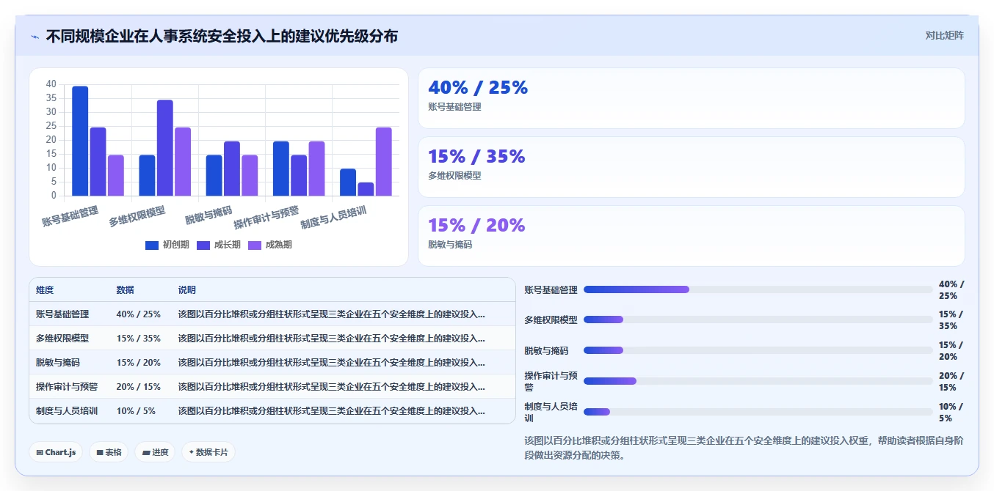Click the 15% / 20% value in the table
Viewport: 994px width, 491px height.
(139, 362)
